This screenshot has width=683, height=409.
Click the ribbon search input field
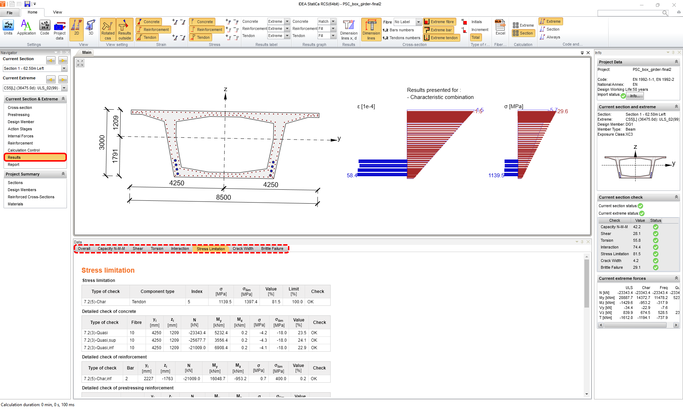[630, 13]
